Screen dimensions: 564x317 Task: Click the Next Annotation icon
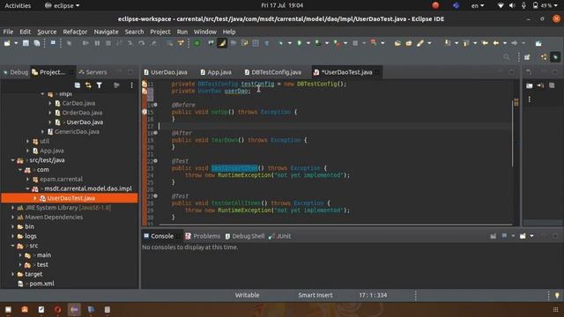point(448,43)
